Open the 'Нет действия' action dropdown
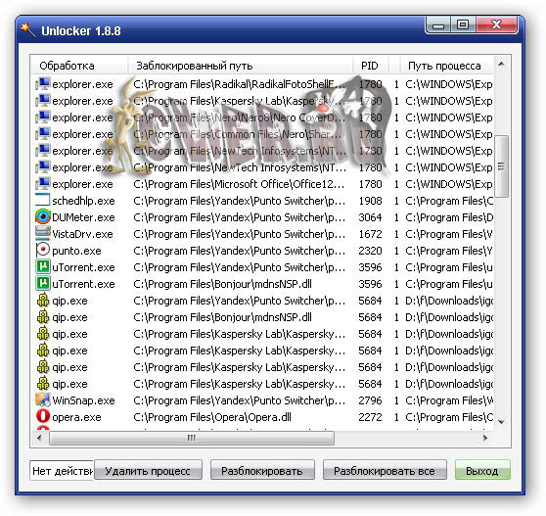The height and width of the screenshot is (516, 546). click(x=62, y=471)
